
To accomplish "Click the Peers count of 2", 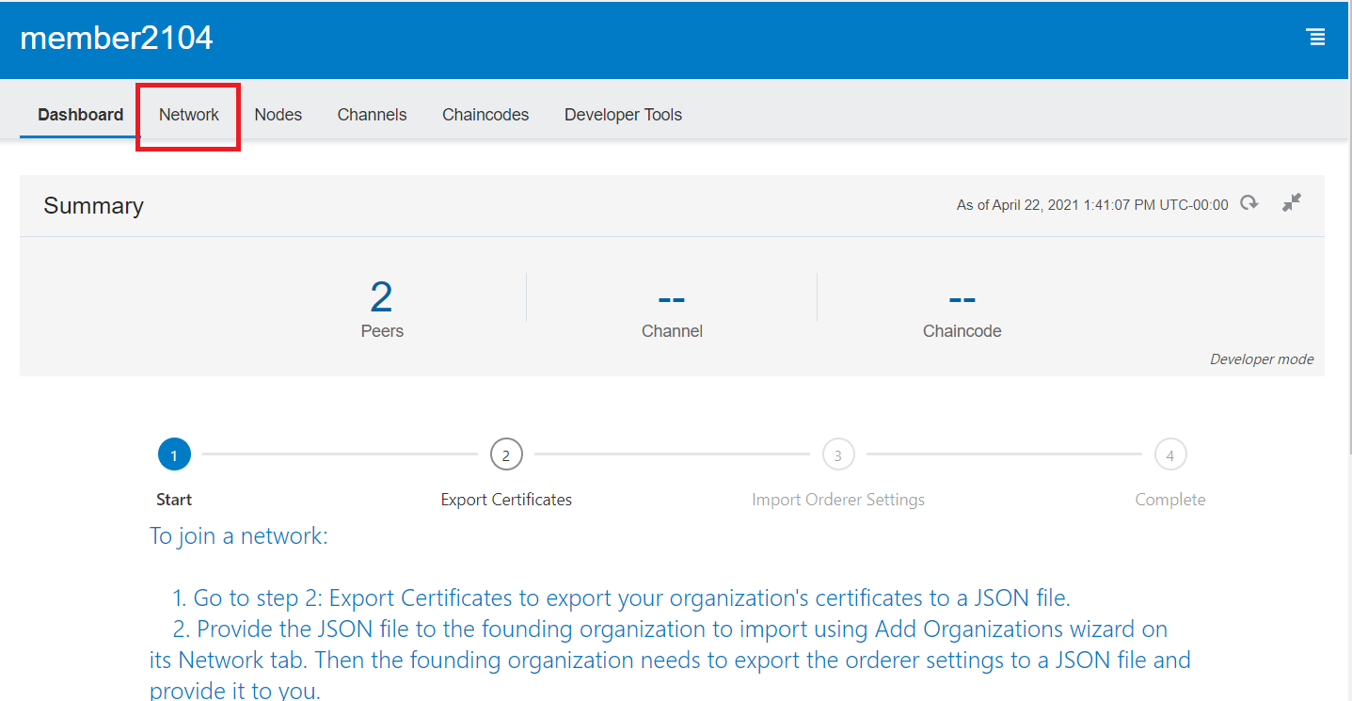I will [381, 297].
